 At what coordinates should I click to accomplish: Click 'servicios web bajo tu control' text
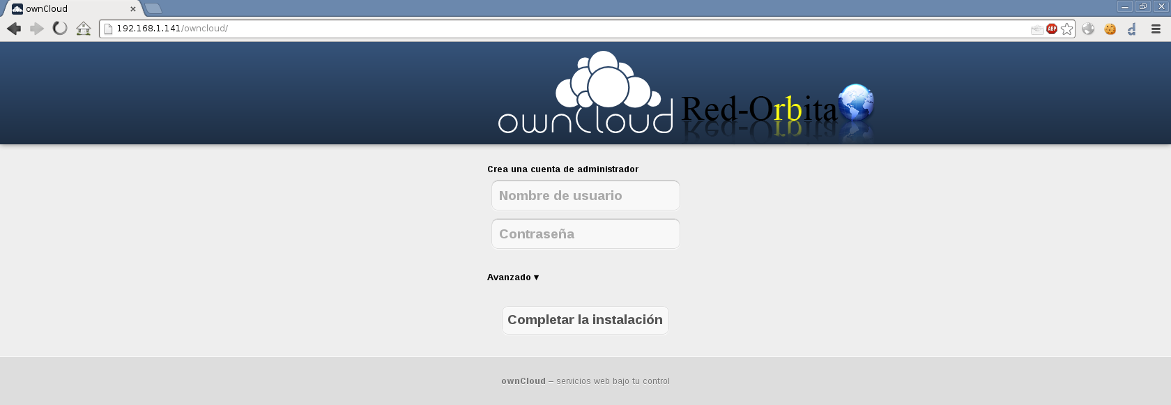613,381
